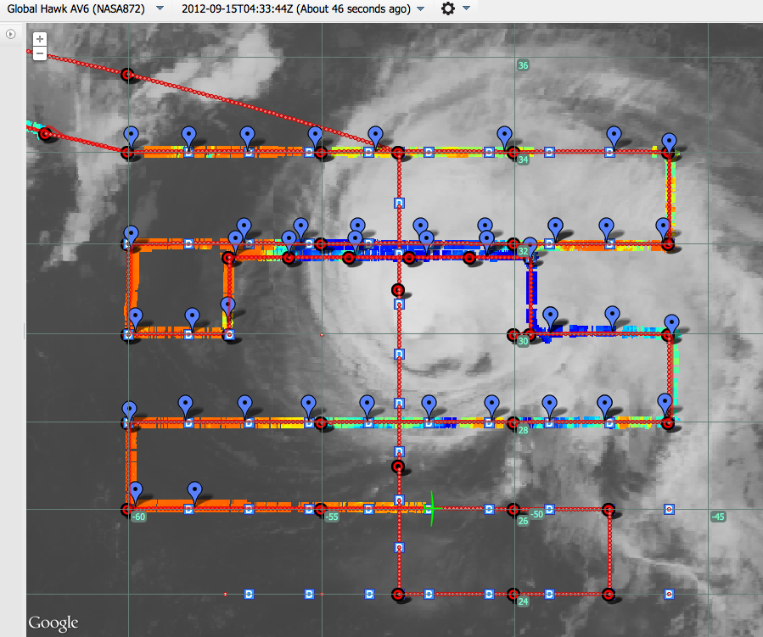763x637 pixels.
Task: Select the square marker left of the -45 label
Action: coord(669,509)
